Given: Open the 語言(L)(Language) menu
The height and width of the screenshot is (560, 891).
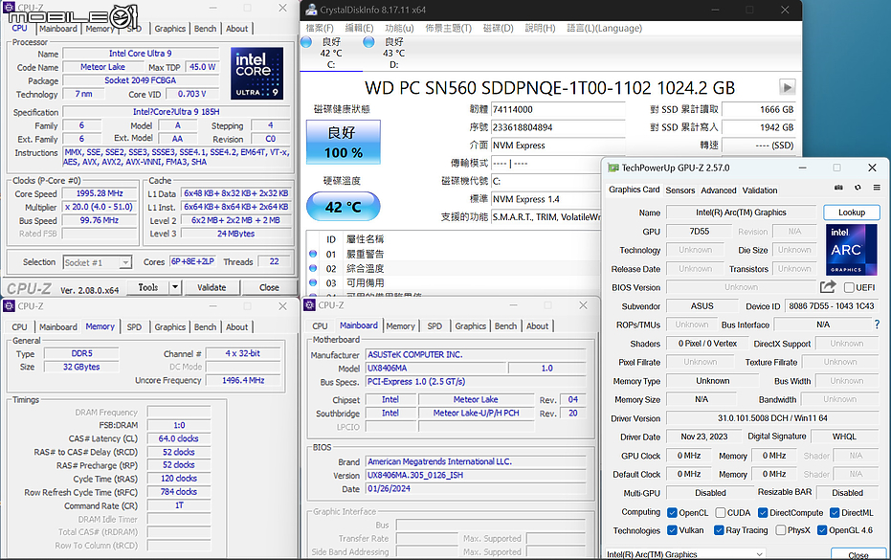Looking at the screenshot, I should coord(604,28).
